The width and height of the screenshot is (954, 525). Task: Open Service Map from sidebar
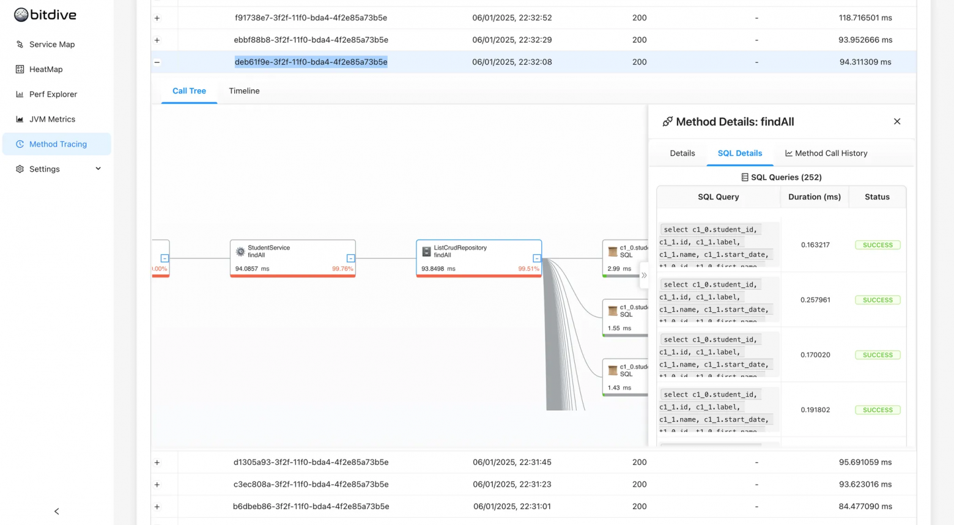[x=52, y=45]
